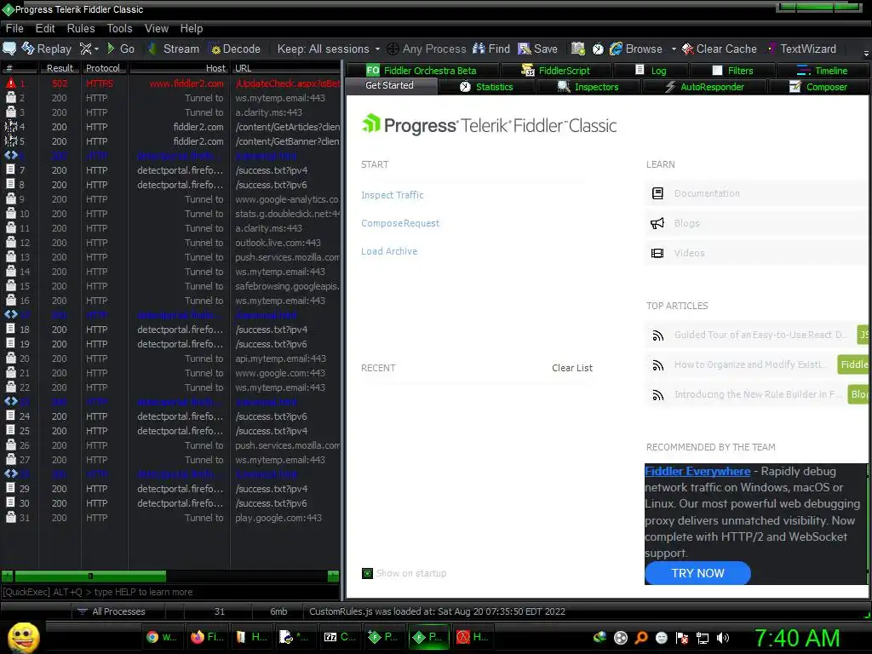Open the Blogs learn item
Image resolution: width=872 pixels, height=654 pixels.
point(756,223)
